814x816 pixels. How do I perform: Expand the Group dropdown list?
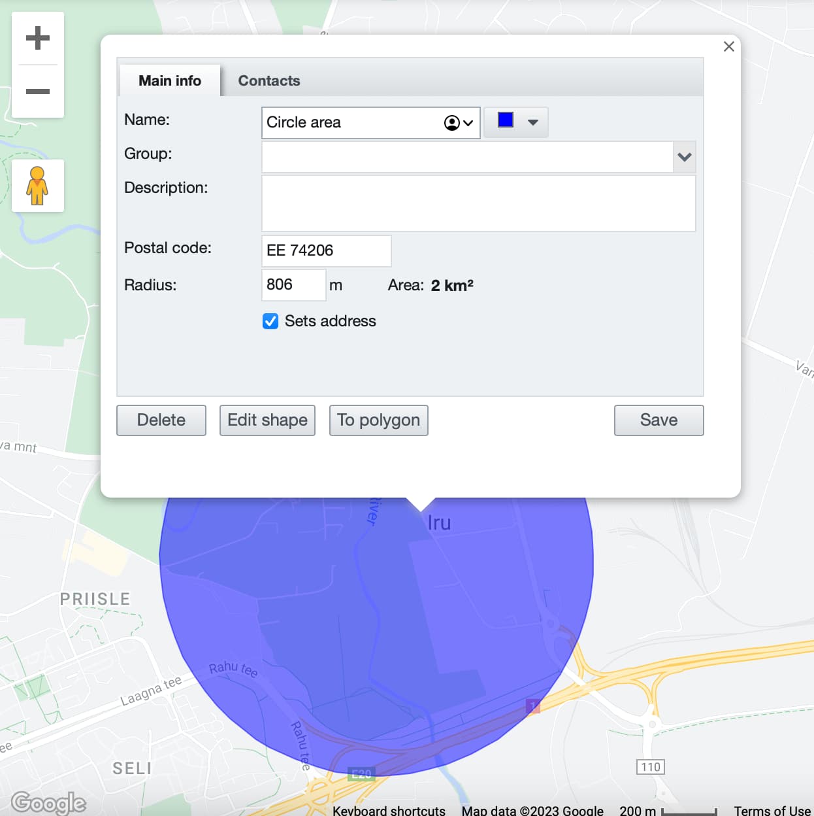[x=684, y=158]
